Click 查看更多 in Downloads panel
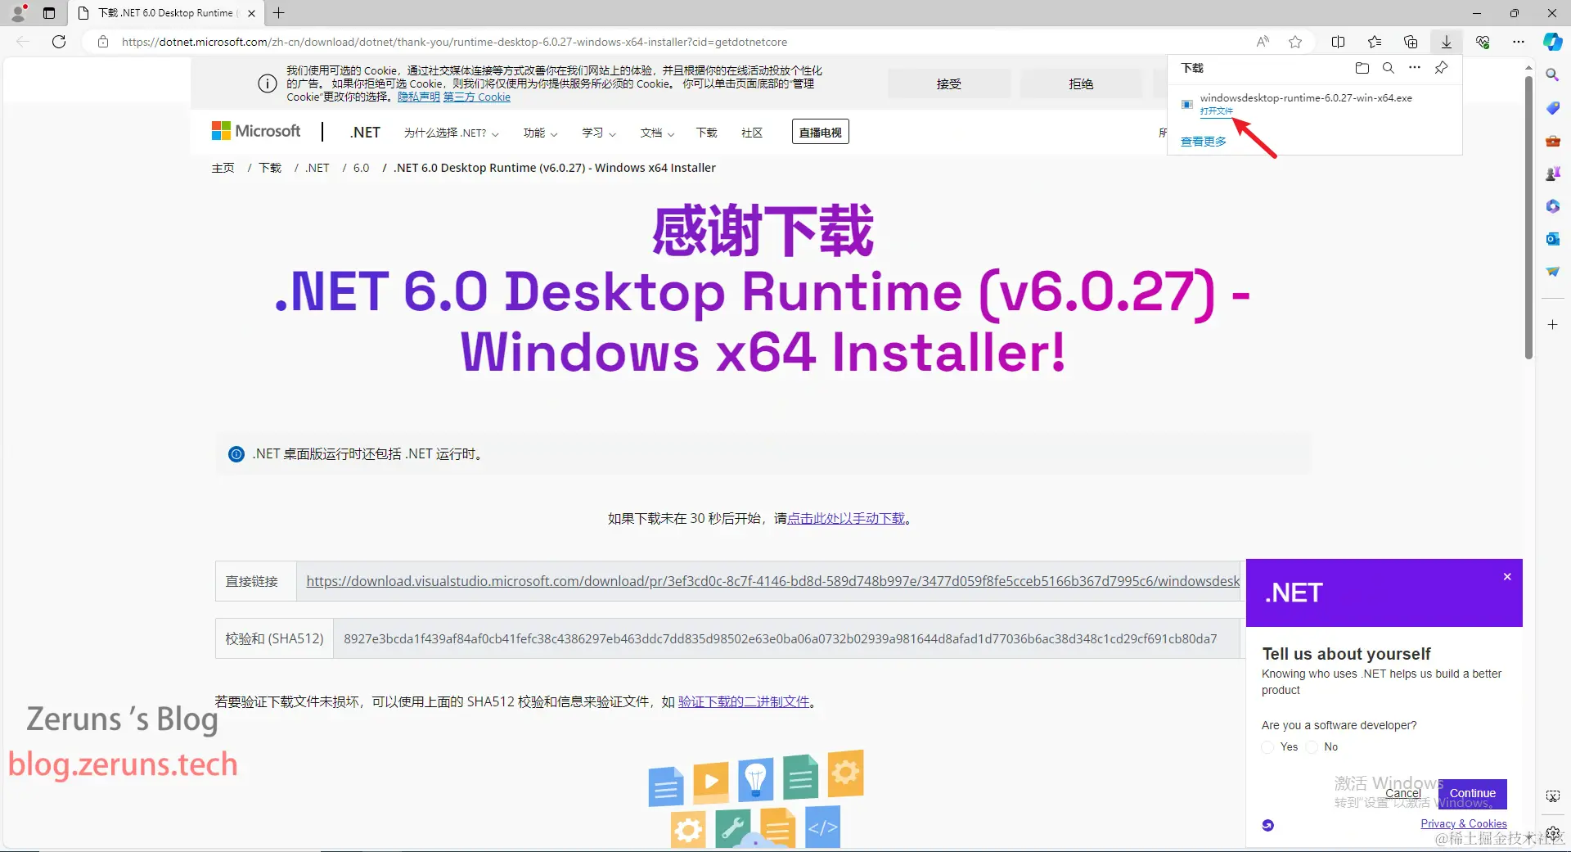Image resolution: width=1571 pixels, height=852 pixels. [1204, 142]
